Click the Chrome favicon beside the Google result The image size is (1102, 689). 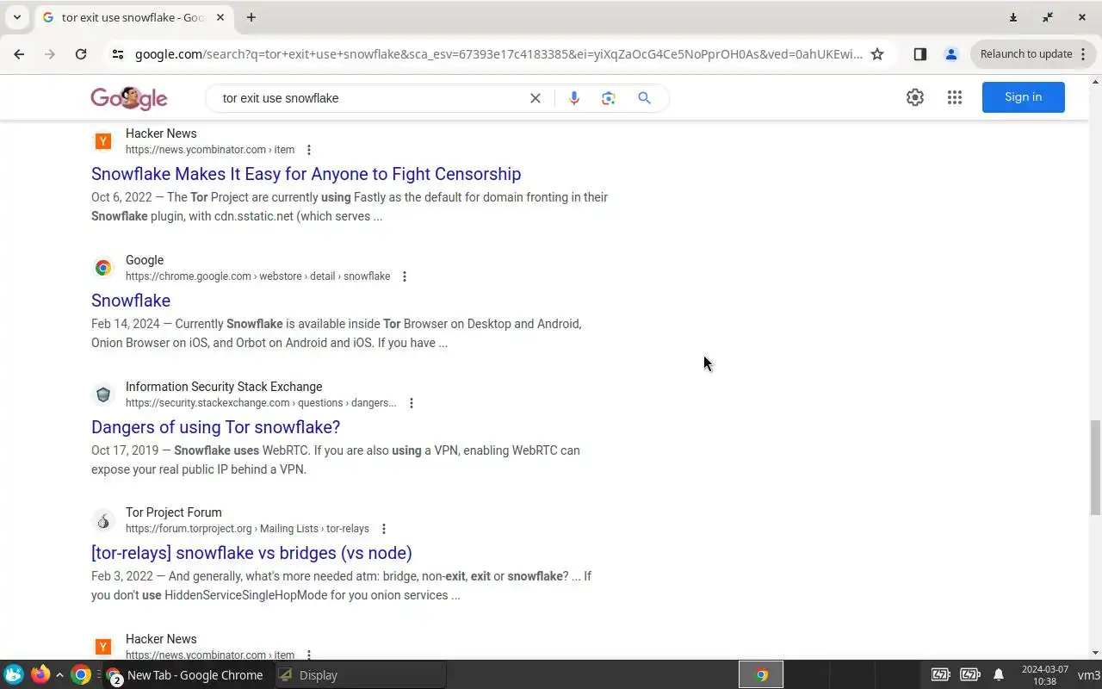pos(103,268)
